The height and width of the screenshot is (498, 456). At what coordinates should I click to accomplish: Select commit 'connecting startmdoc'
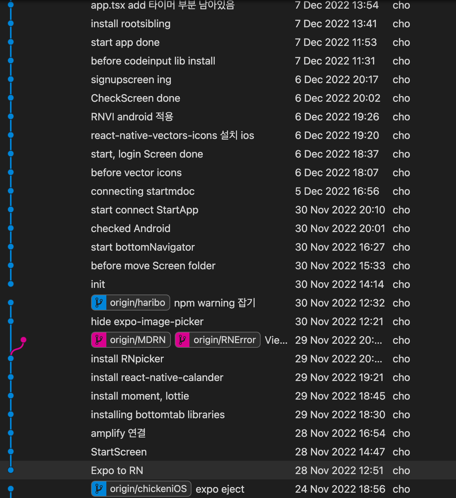pyautogui.click(x=143, y=191)
